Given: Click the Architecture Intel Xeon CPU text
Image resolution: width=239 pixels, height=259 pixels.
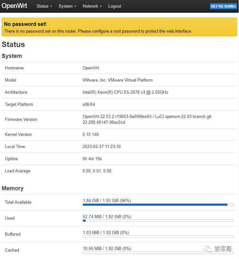Looking at the screenshot, I should coord(125,92).
